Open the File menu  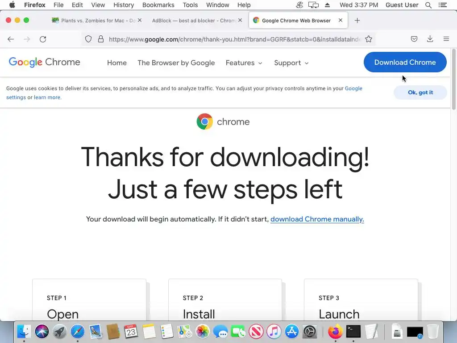(x=58, y=5)
